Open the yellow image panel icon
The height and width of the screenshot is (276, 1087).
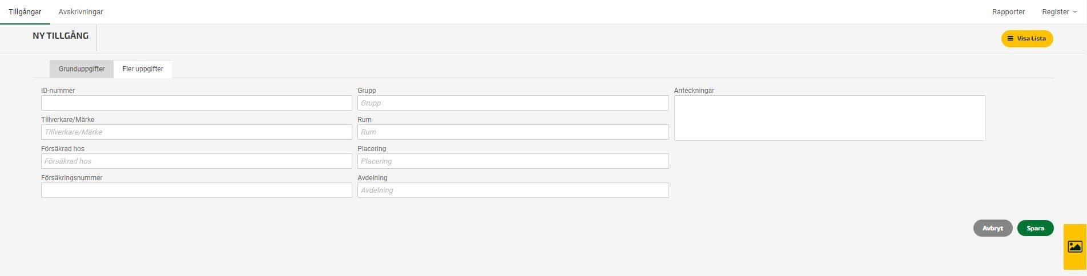pyautogui.click(x=1075, y=247)
